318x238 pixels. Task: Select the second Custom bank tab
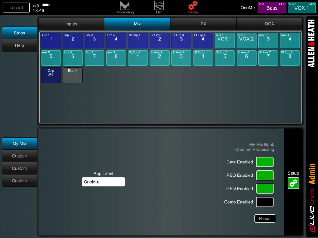coord(19,168)
